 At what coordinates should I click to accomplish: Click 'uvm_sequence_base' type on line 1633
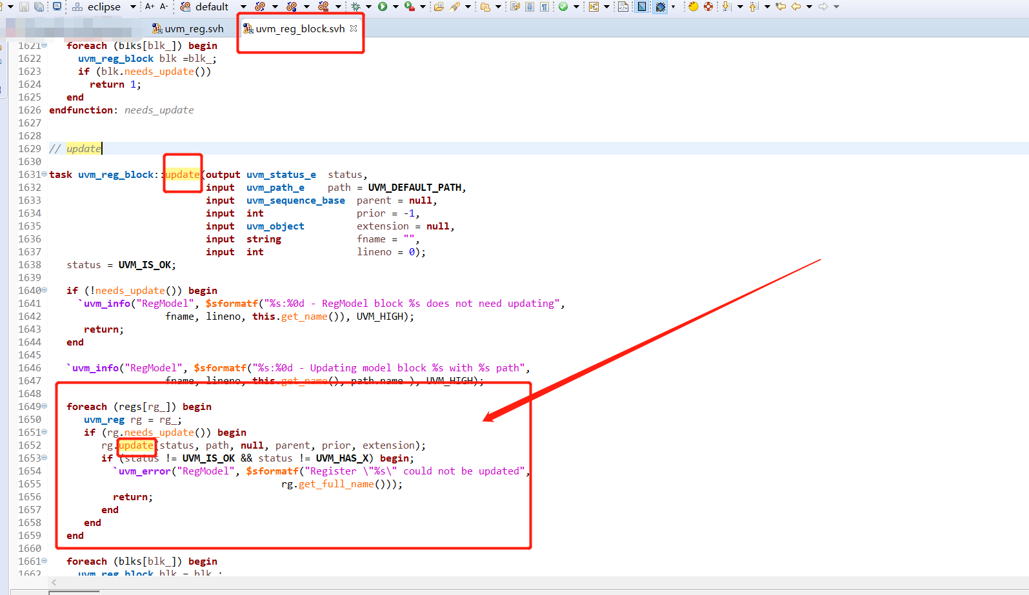click(x=295, y=200)
